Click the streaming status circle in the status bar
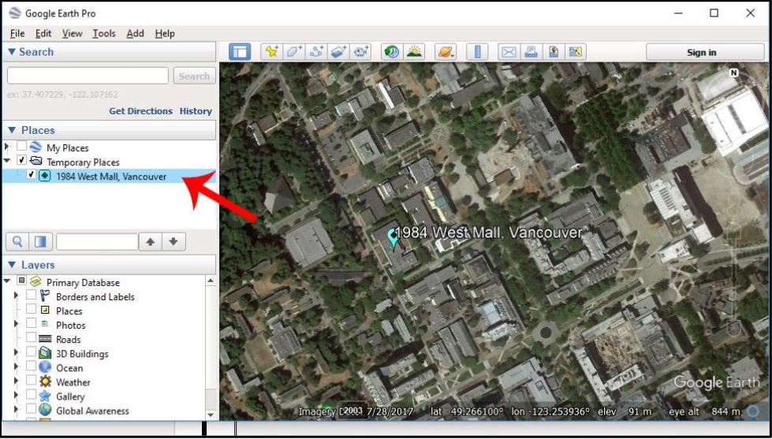This screenshot has width=772, height=439. [753, 411]
